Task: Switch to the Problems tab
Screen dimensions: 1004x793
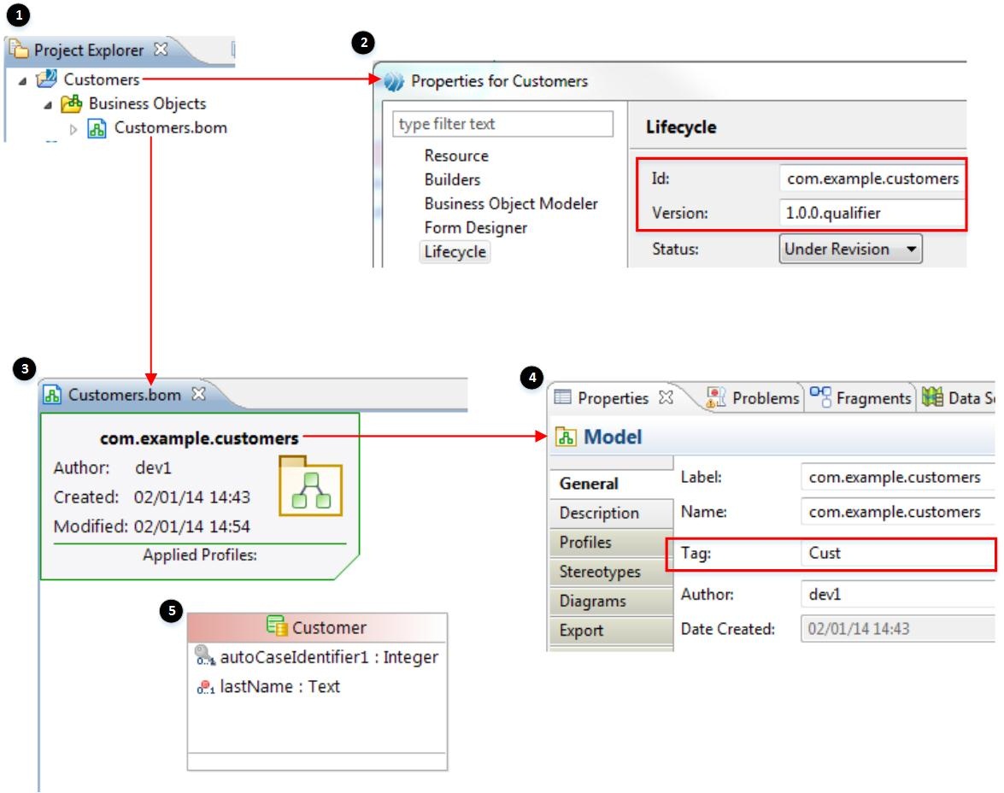Action: [x=753, y=398]
